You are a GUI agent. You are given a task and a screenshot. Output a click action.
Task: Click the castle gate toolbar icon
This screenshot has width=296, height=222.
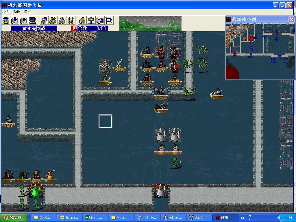[6, 21]
